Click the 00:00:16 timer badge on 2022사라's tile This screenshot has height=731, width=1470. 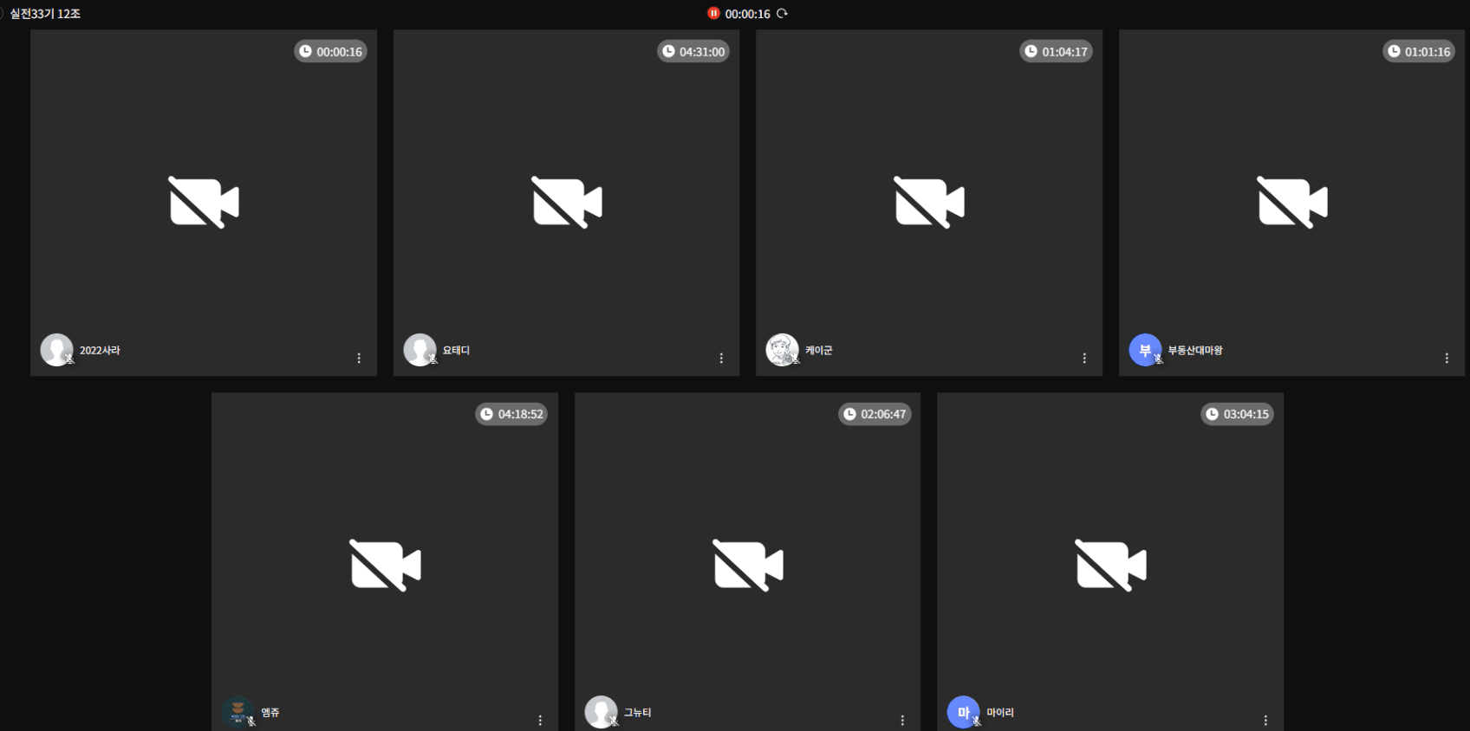click(x=331, y=51)
